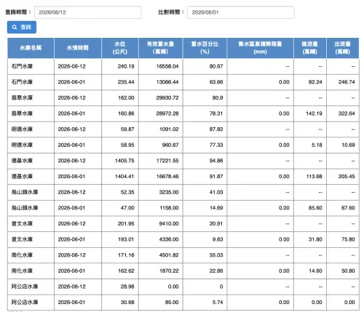Select water level value 201.95
This screenshot has width=364, height=312.
pyautogui.click(x=126, y=224)
